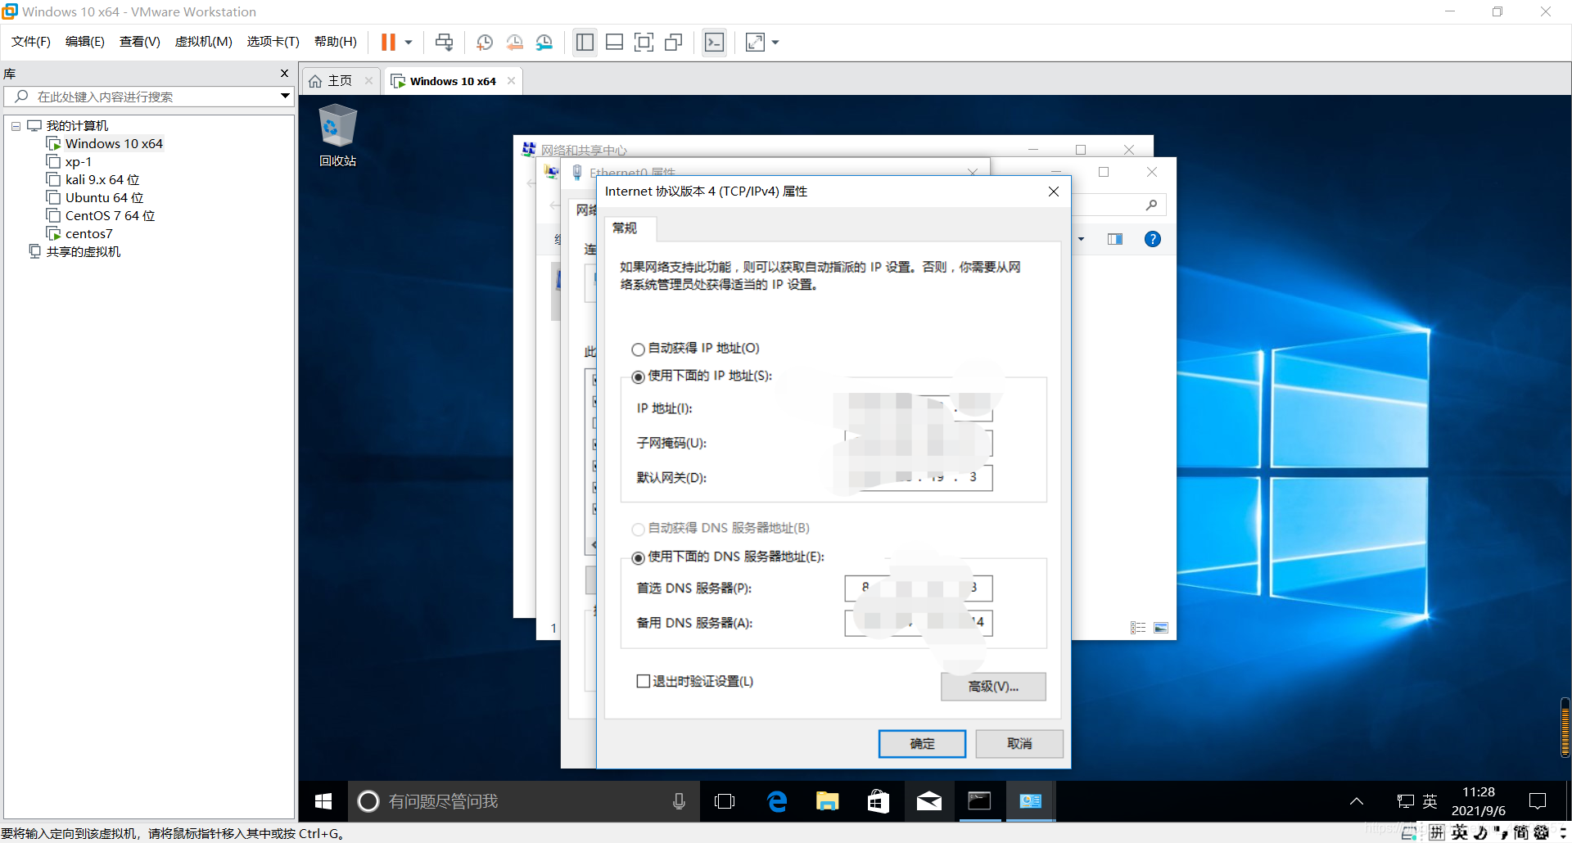Image resolution: width=1572 pixels, height=843 pixels.
Task: Enter full screen mode
Action: point(644,42)
